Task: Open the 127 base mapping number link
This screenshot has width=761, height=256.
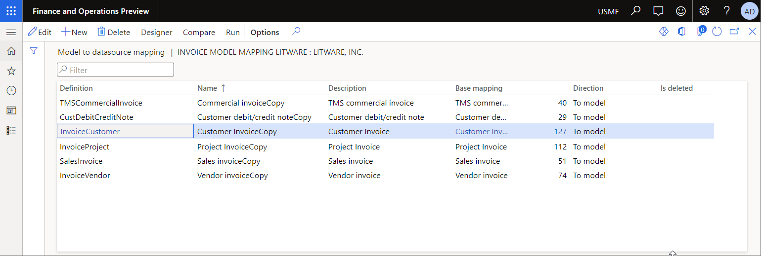Action: coord(560,132)
